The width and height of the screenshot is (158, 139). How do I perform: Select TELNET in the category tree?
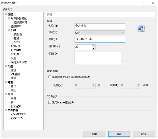pos(16,46)
